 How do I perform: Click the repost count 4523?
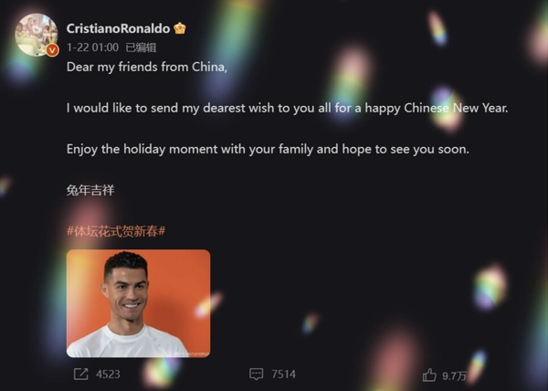pyautogui.click(x=108, y=375)
